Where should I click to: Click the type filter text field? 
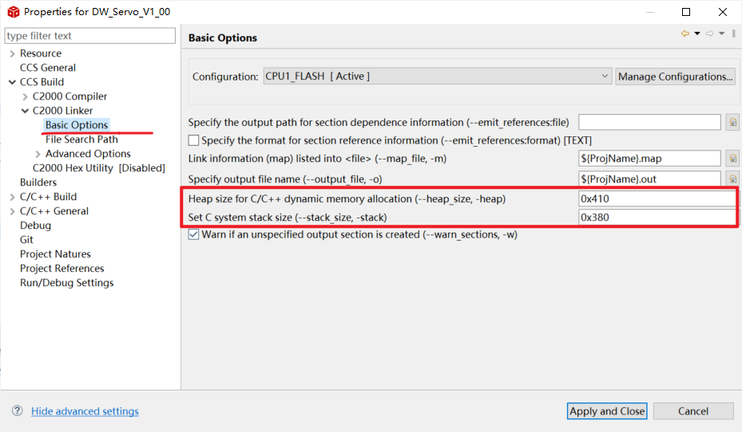click(x=90, y=36)
